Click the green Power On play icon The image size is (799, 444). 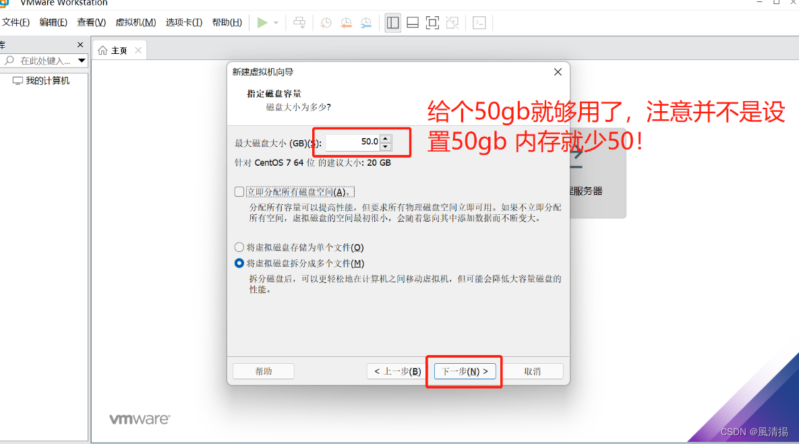coord(262,22)
